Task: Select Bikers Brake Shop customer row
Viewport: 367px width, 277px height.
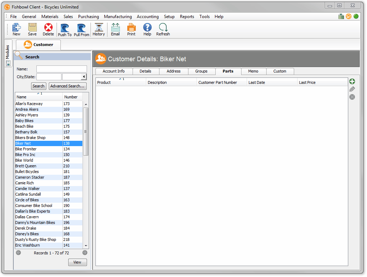Action: coord(49,138)
